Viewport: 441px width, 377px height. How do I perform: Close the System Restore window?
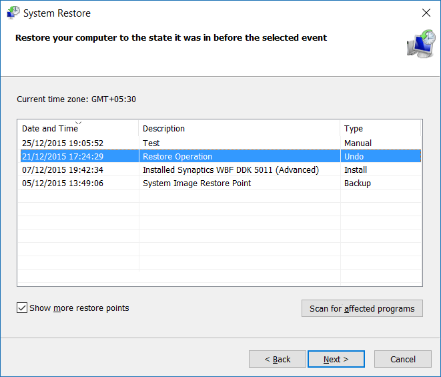pyautogui.click(x=426, y=13)
